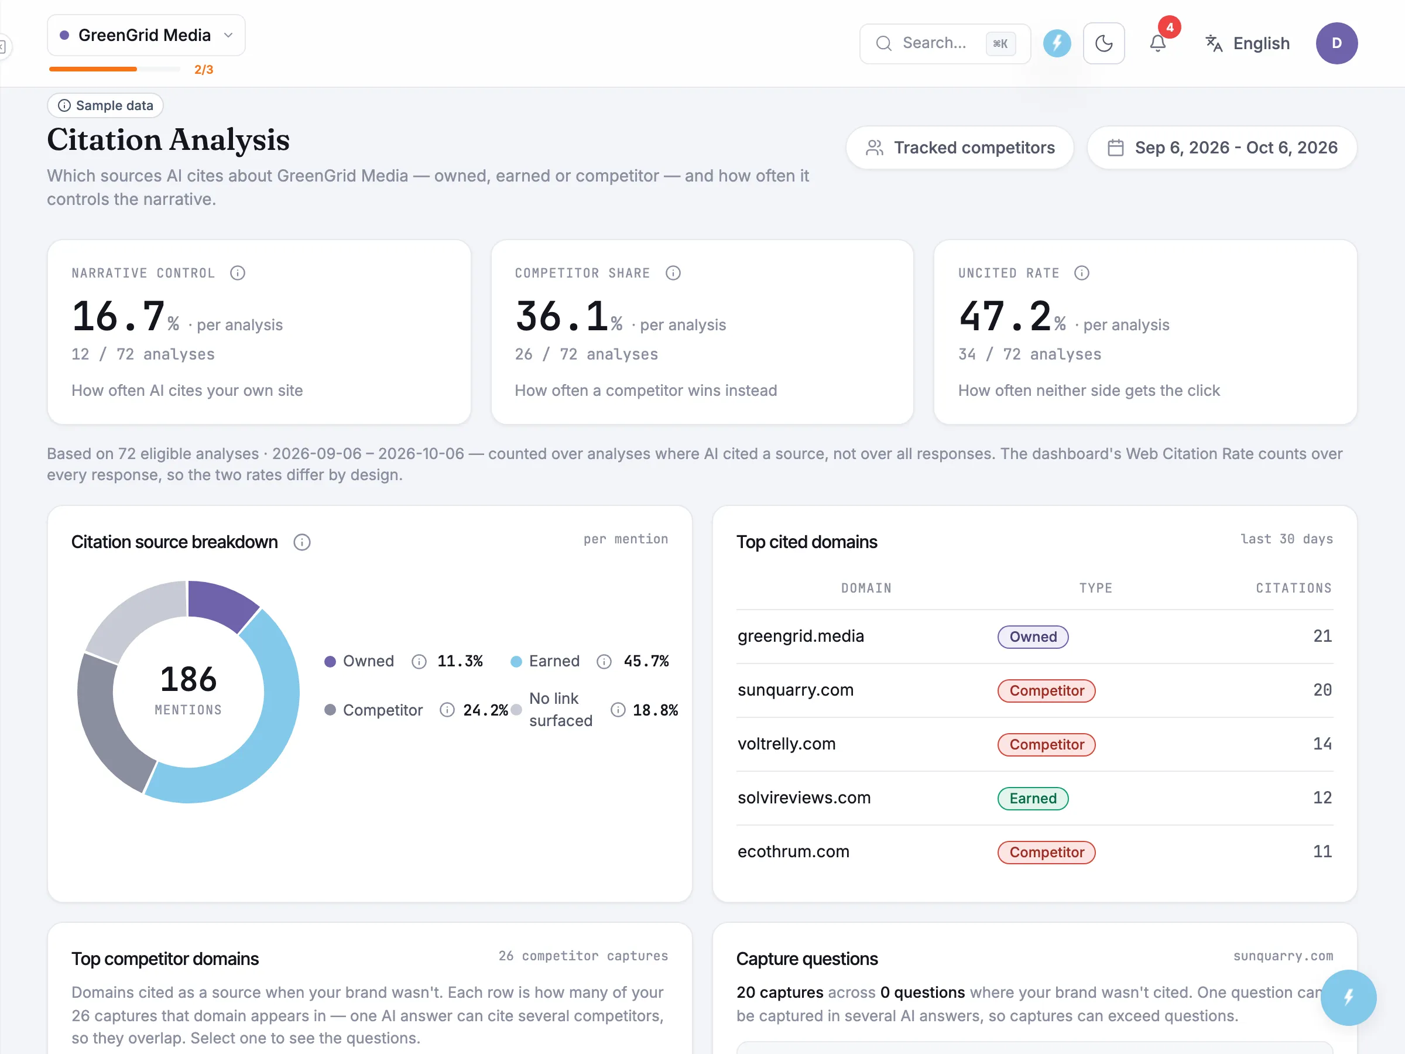Screen dimensions: 1405x1054
Task: Click the Uncited Rate info icon
Action: coord(1082,273)
